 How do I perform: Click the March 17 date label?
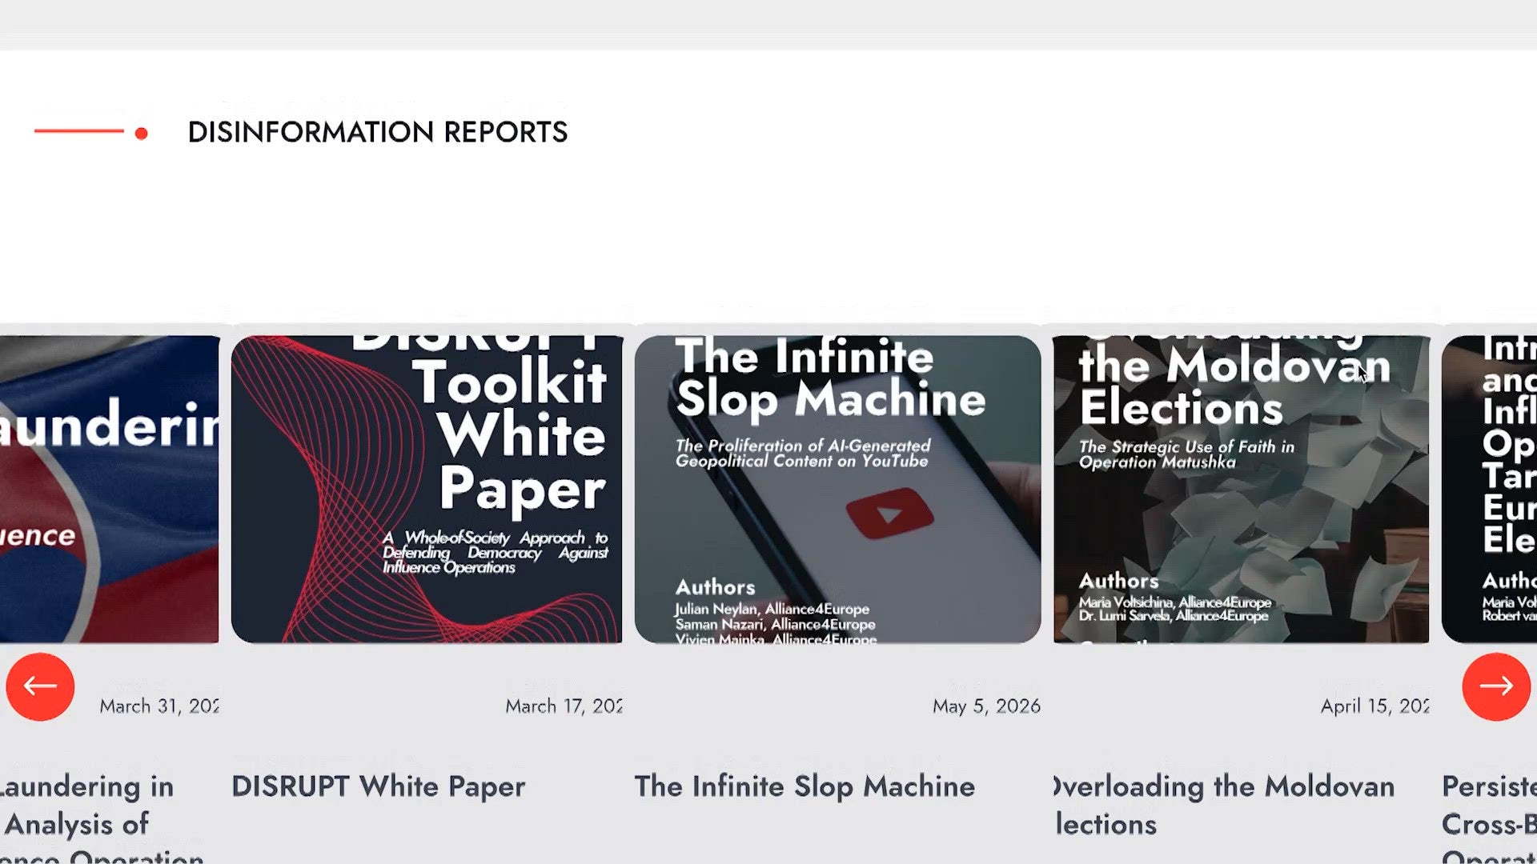[x=564, y=706]
